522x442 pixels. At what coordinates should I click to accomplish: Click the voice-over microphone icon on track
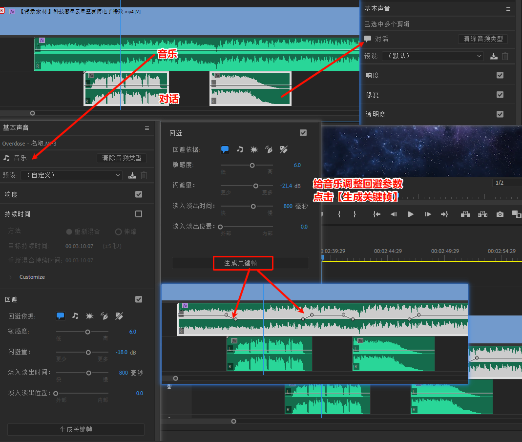pyautogui.click(x=169, y=386)
